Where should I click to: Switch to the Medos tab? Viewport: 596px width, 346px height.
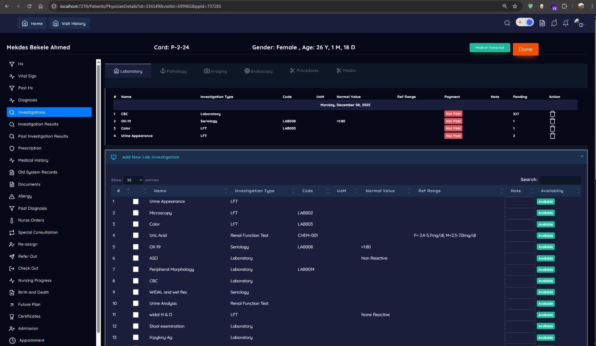click(346, 70)
